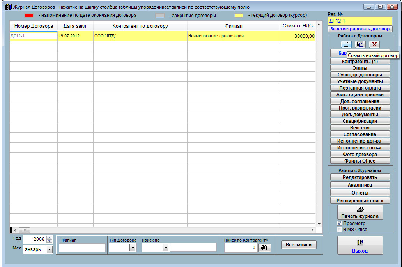
Task: Click the app icon in the title bar
Action: coord(9,7)
